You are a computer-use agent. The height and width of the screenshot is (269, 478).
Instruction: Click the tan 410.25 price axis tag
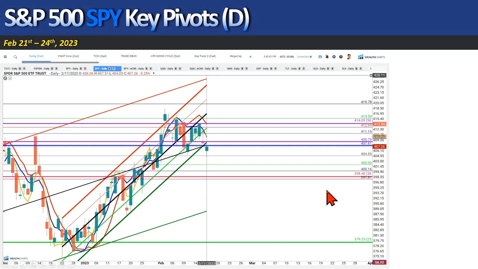(379, 137)
